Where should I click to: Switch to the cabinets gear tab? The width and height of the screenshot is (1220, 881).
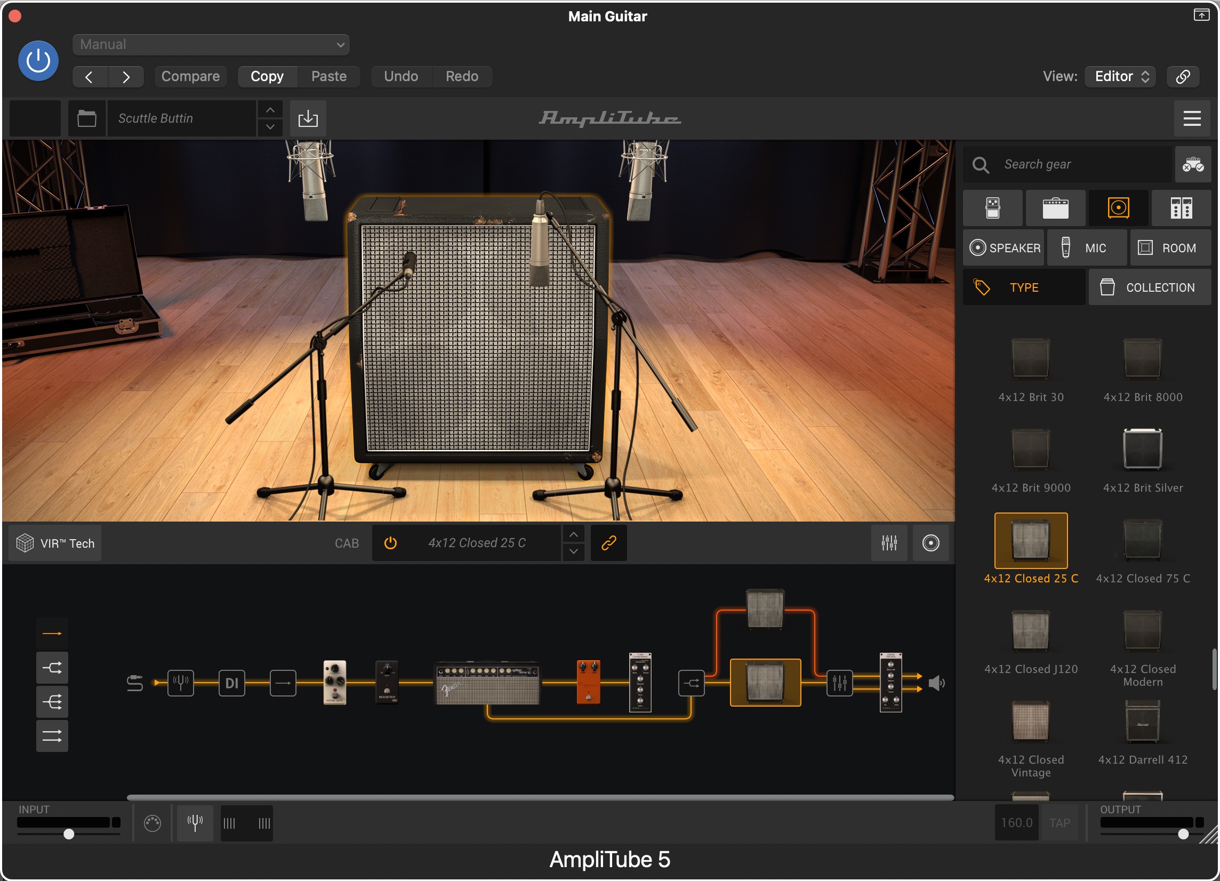1119,208
